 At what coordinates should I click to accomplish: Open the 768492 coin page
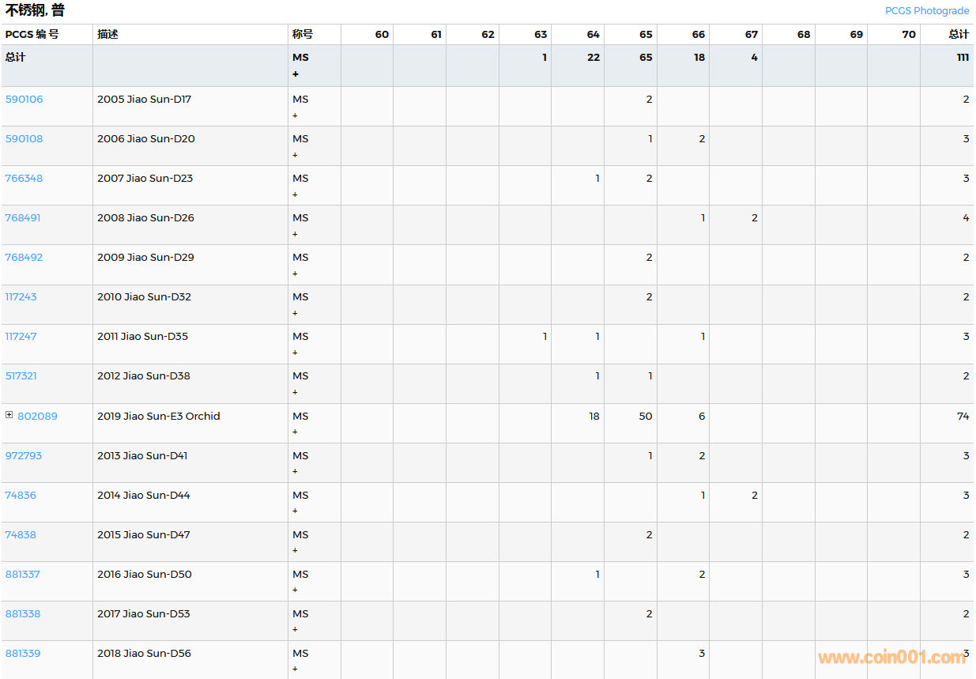[x=24, y=258]
